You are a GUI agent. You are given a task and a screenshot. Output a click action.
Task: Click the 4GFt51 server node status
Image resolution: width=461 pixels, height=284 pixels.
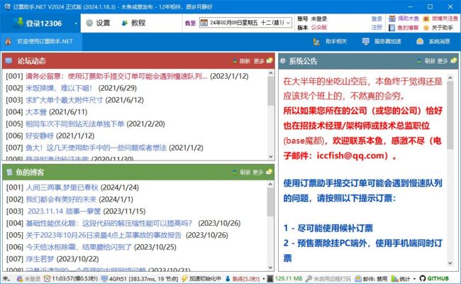(140, 278)
